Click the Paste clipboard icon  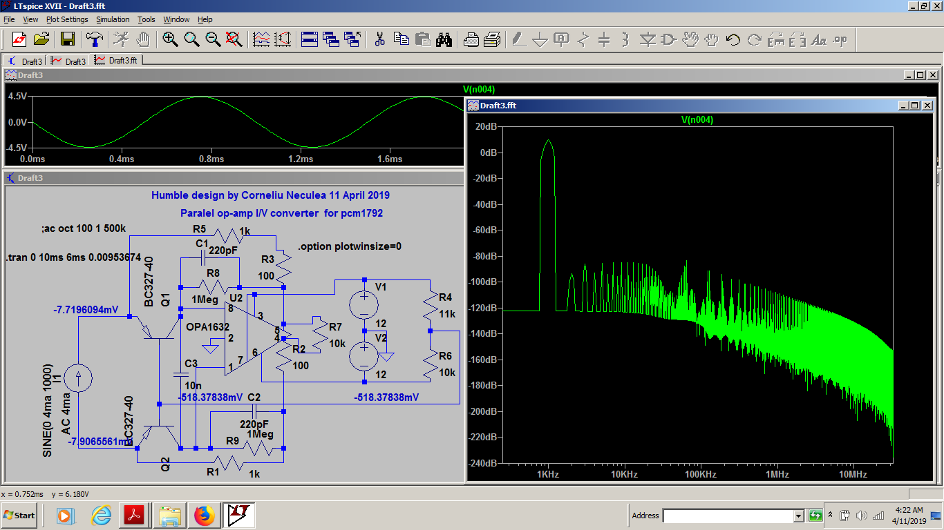(422, 39)
